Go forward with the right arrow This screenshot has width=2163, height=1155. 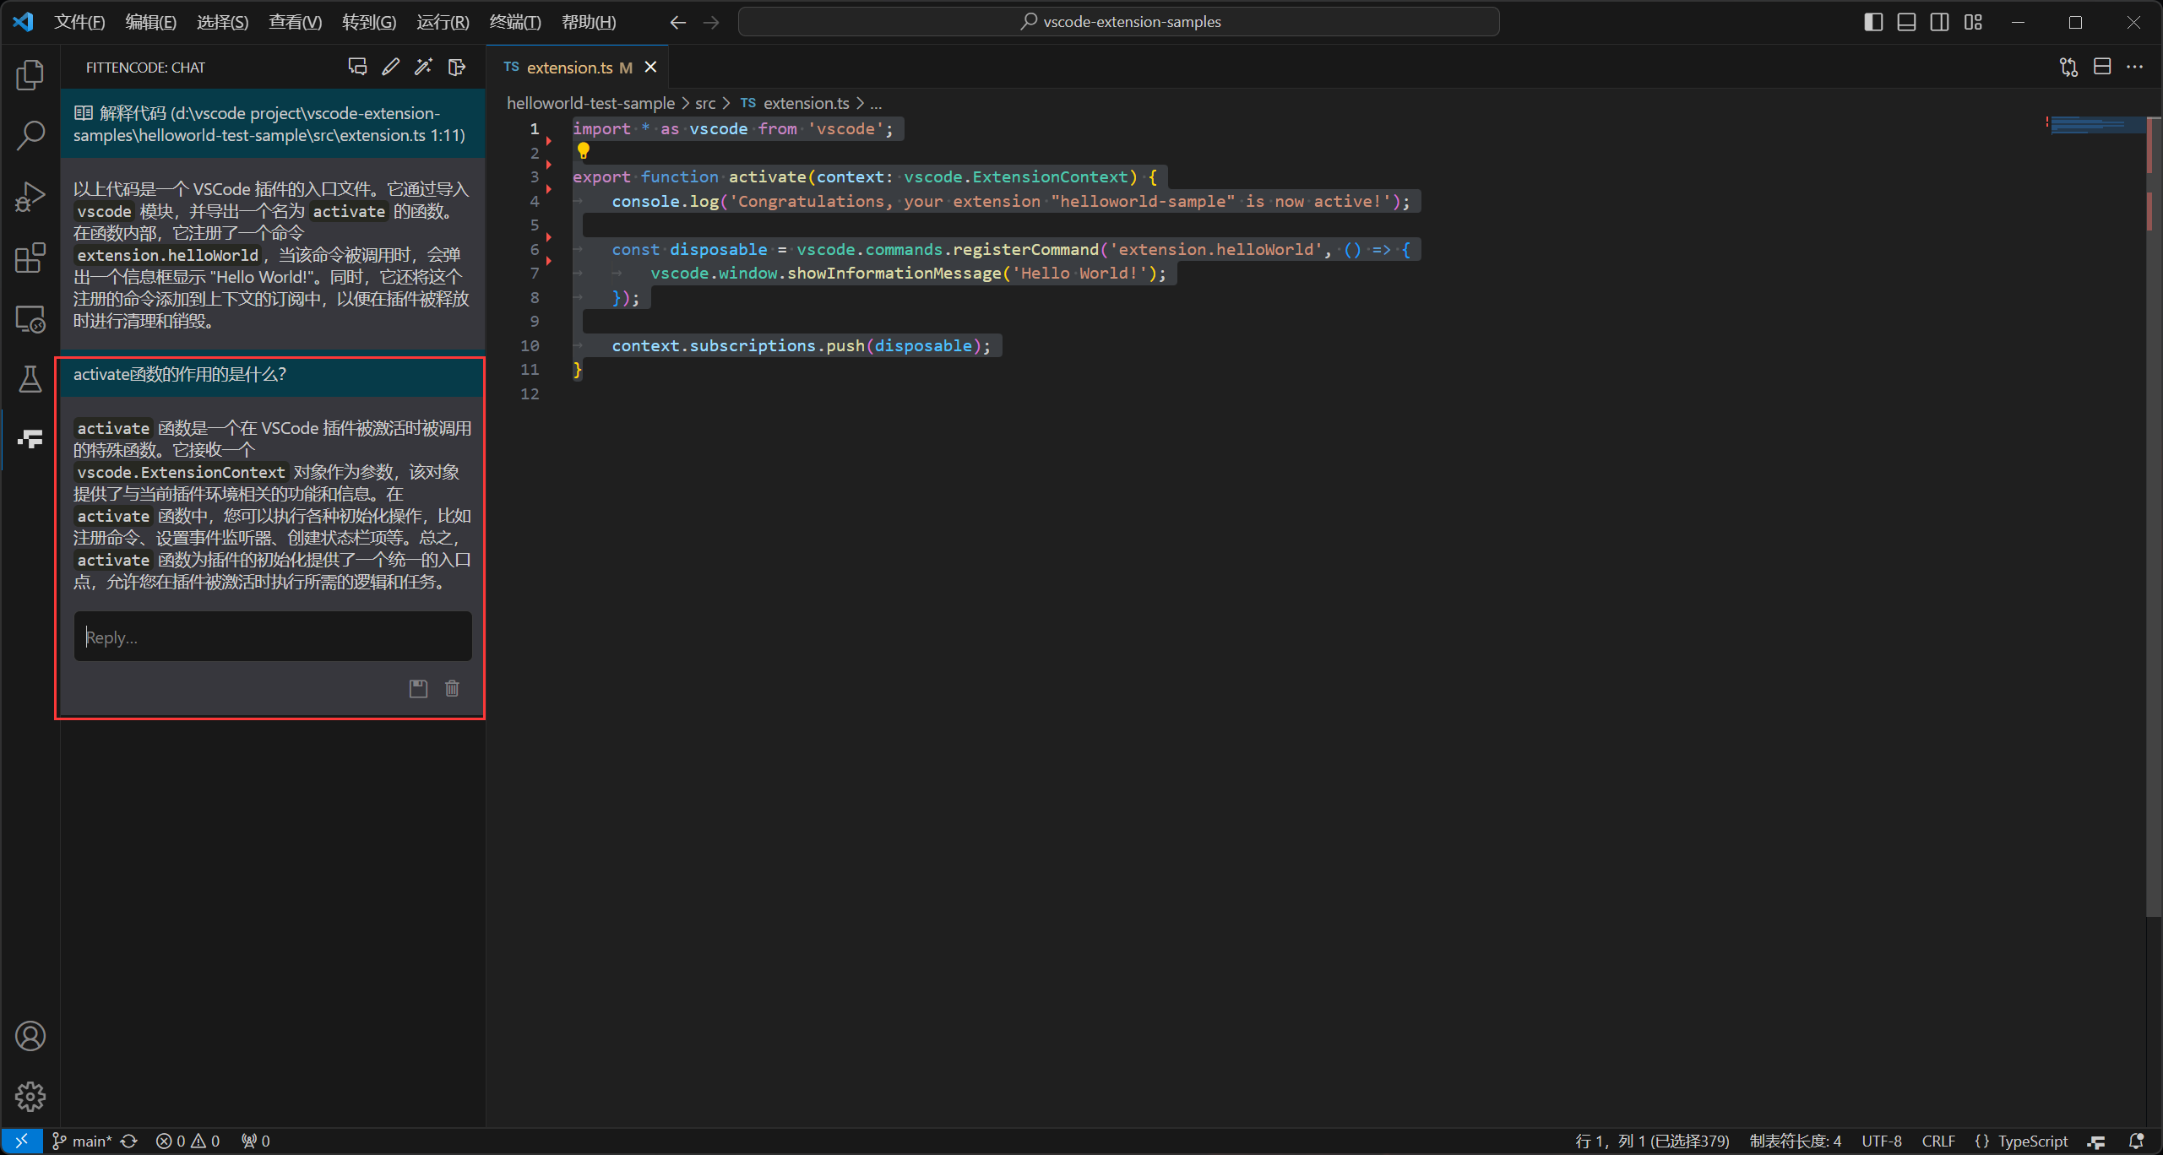pos(711,22)
